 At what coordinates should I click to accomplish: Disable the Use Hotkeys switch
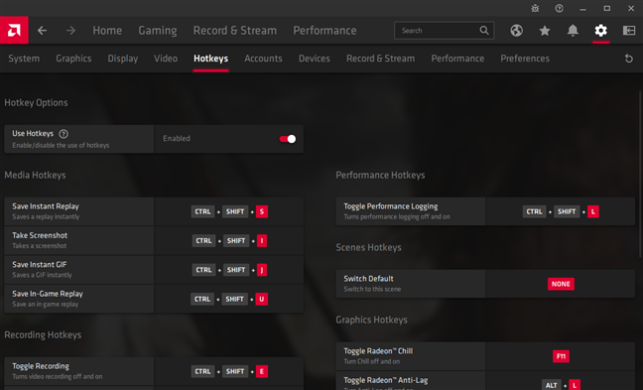(288, 139)
